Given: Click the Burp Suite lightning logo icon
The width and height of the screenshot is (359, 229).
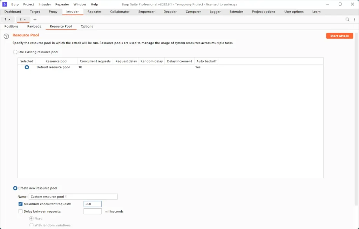Looking at the screenshot, I should (x=5, y=4).
